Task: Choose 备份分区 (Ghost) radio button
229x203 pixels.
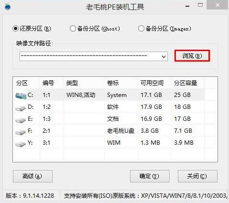Action: 95,29
